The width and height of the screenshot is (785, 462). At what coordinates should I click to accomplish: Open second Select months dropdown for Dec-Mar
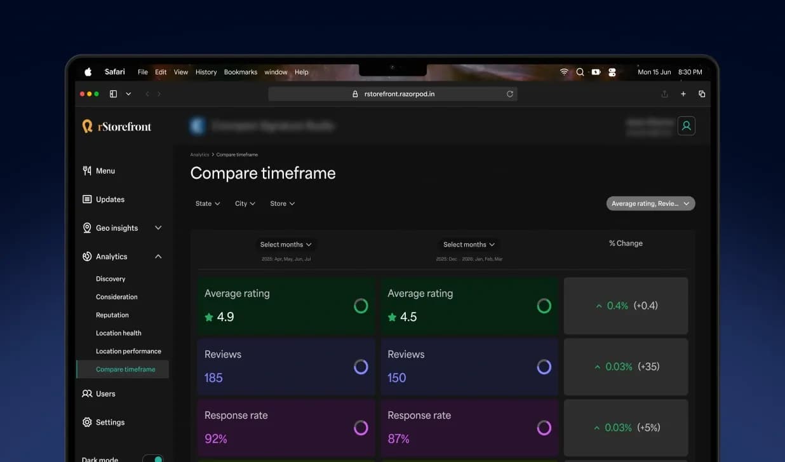click(469, 245)
